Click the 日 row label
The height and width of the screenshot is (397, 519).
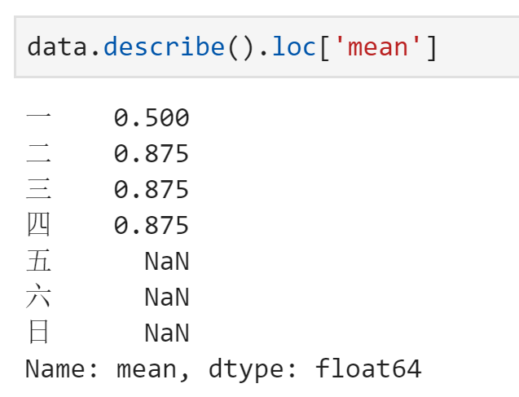click(39, 332)
